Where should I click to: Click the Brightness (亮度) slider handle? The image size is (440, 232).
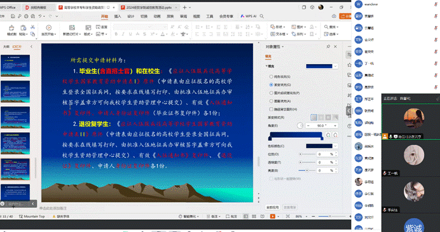(x=307, y=170)
